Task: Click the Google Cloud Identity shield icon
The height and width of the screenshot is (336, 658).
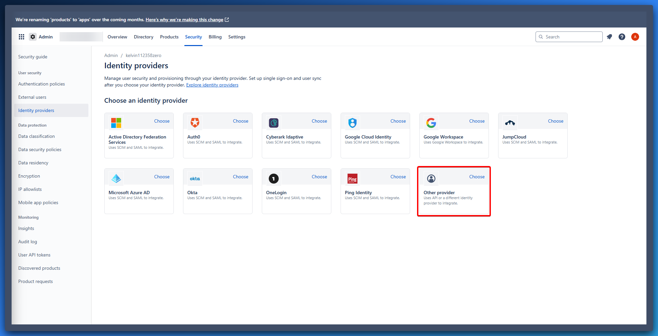Action: pyautogui.click(x=352, y=123)
